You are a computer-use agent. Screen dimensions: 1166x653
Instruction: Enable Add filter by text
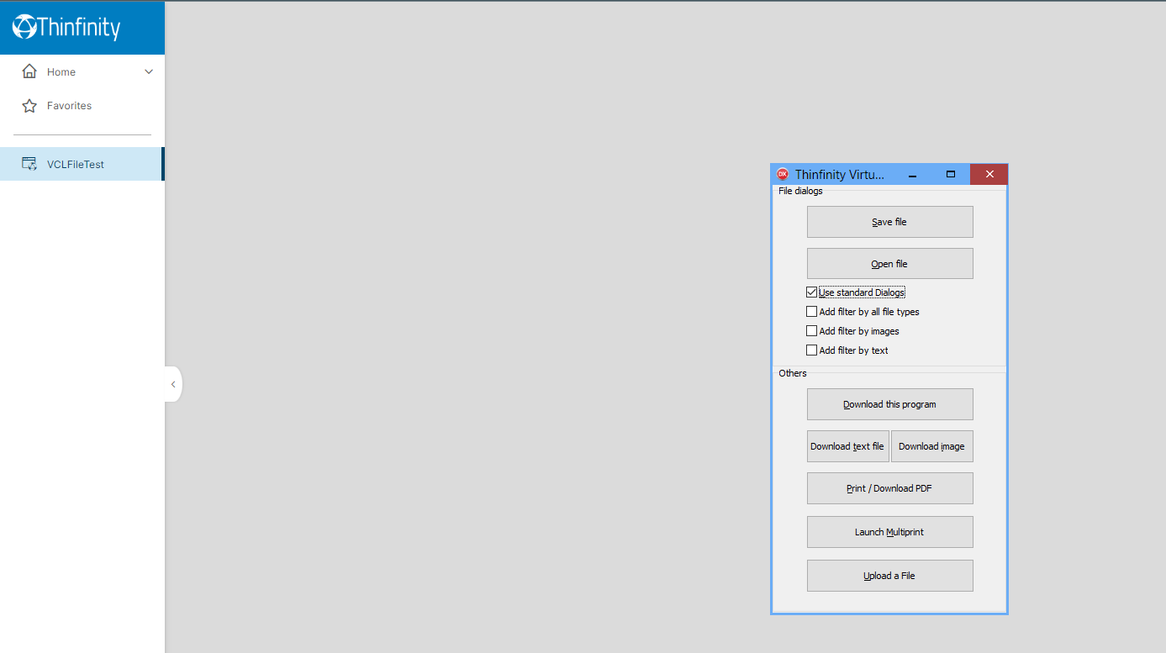point(811,350)
